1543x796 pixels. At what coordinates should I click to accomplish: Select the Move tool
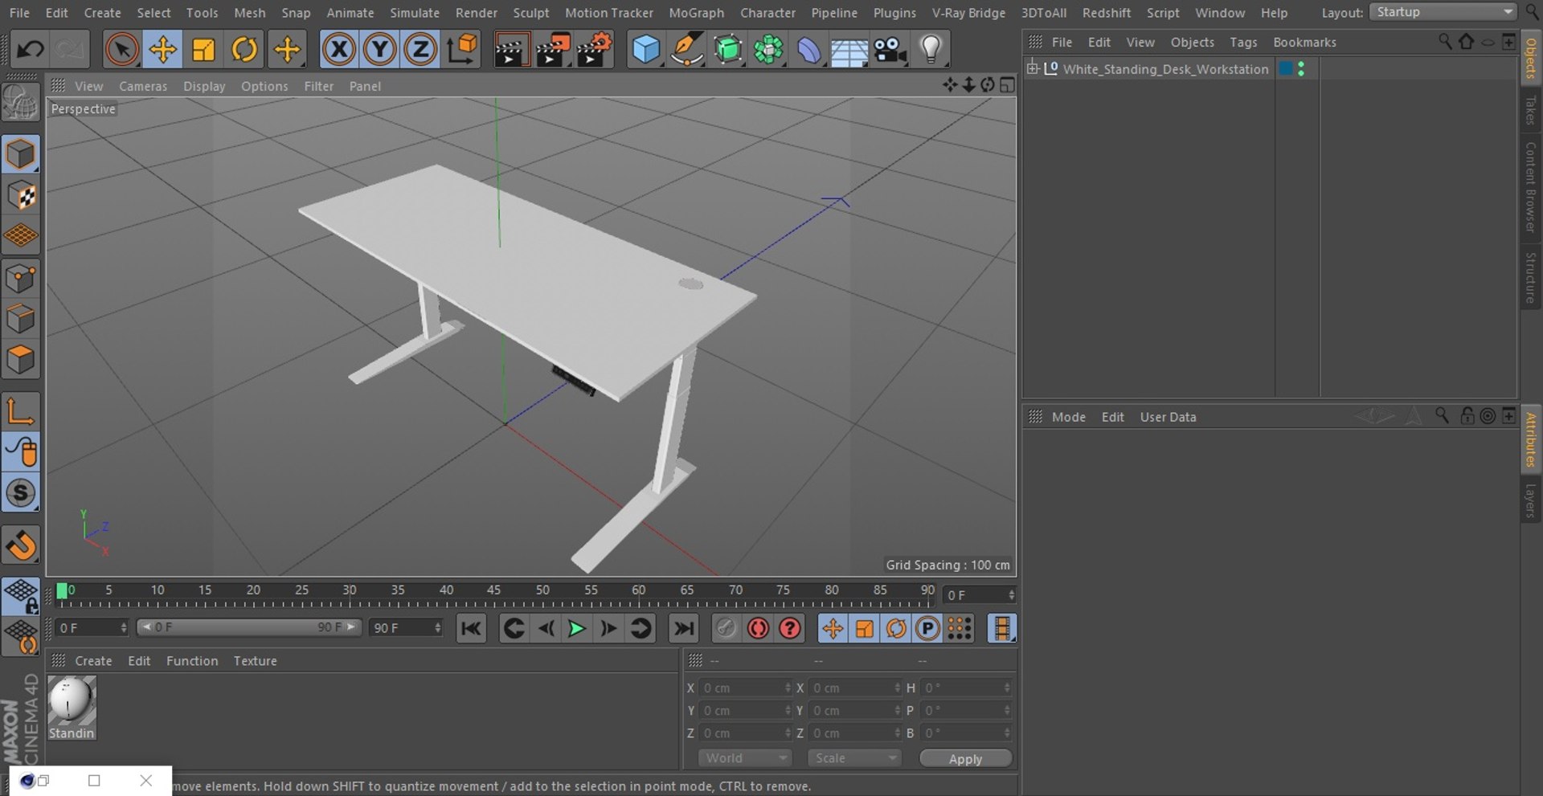coord(162,50)
